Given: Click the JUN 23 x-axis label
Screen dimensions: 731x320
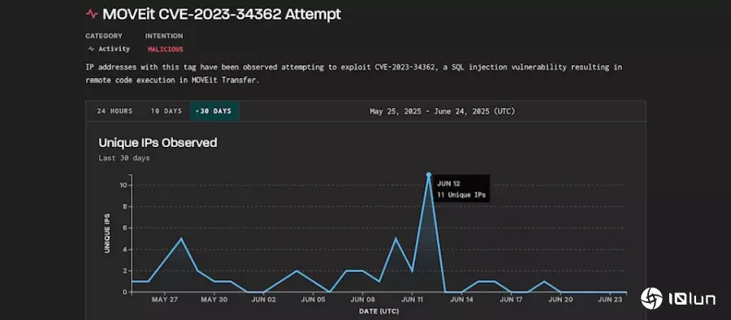Looking at the screenshot, I should (x=610, y=300).
